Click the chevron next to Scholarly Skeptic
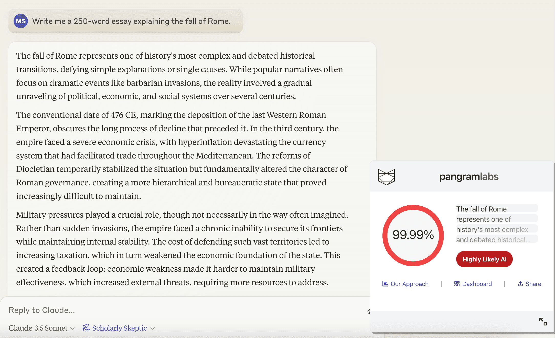This screenshot has height=338, width=555. 153,328
